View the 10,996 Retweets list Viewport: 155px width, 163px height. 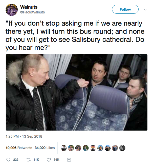pyautogui.click(x=19, y=148)
